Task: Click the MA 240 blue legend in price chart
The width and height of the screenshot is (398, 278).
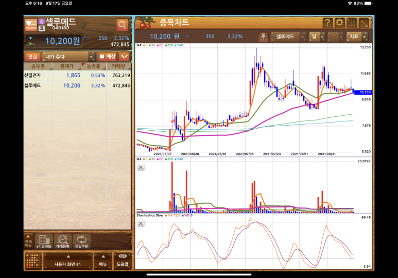Action: [179, 45]
